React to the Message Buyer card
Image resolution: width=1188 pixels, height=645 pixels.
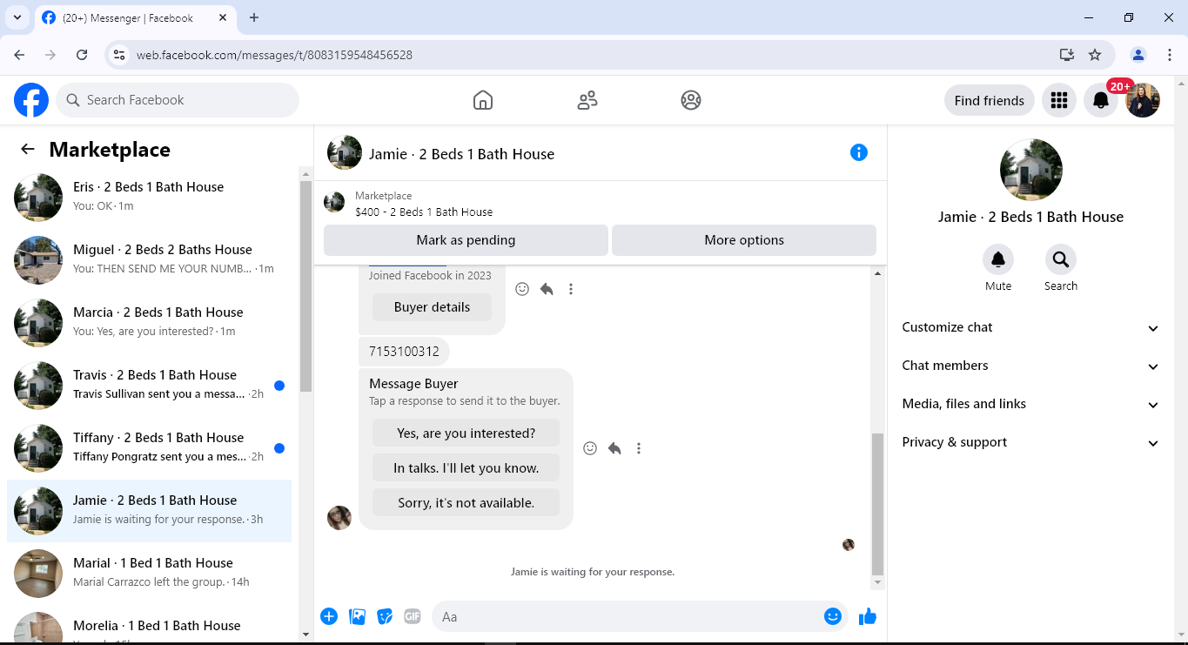(590, 448)
